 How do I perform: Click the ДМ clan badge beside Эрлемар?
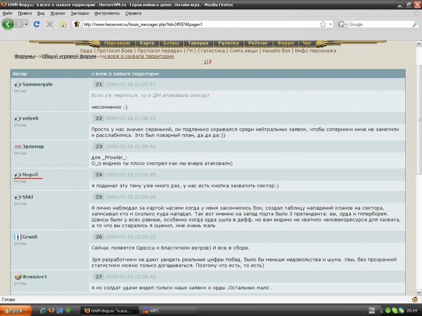[18, 147]
